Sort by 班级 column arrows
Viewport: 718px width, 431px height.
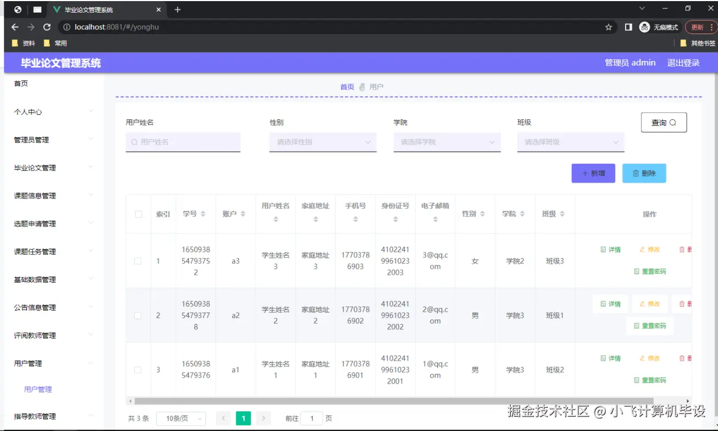pyautogui.click(x=562, y=214)
